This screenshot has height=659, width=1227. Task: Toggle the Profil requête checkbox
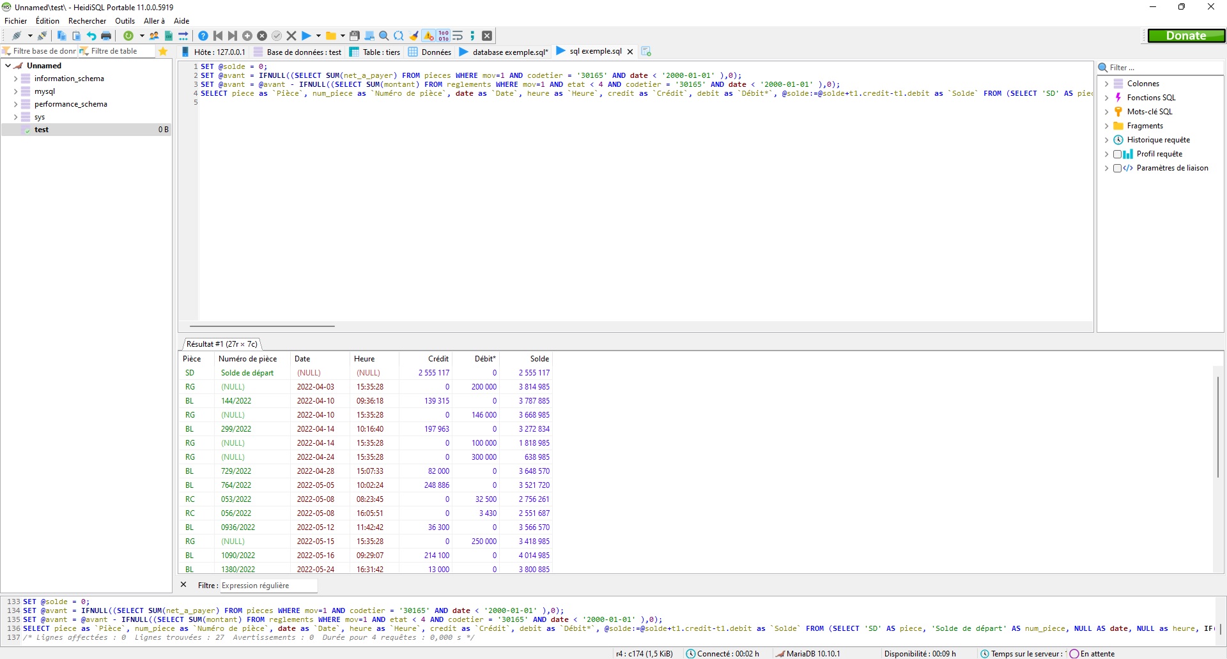[1117, 154]
